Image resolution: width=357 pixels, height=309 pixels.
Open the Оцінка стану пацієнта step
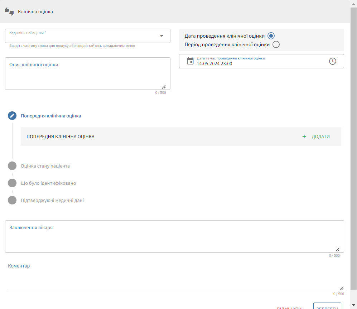[x=45, y=166]
